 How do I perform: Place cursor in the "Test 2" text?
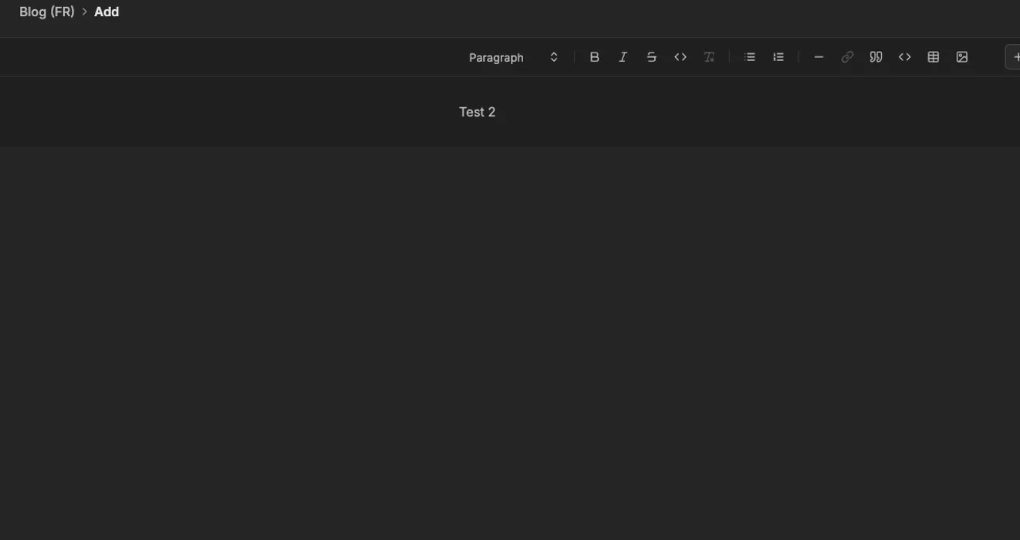(477, 112)
